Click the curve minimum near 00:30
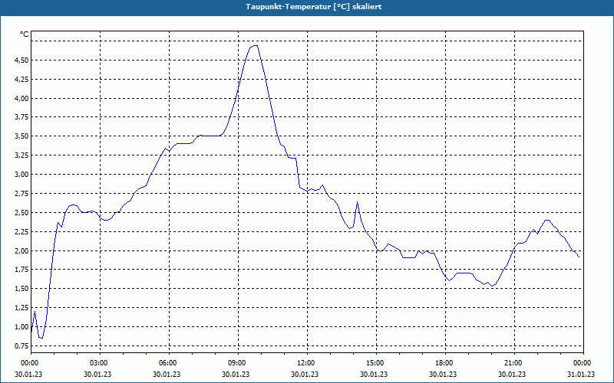Viewport: 614px width, 383px height. pos(41,338)
